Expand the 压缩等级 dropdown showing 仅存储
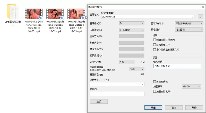This screenshot has width=206, height=113. 132,30
